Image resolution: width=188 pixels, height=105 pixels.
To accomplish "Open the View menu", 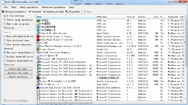I will pos(14,7).
